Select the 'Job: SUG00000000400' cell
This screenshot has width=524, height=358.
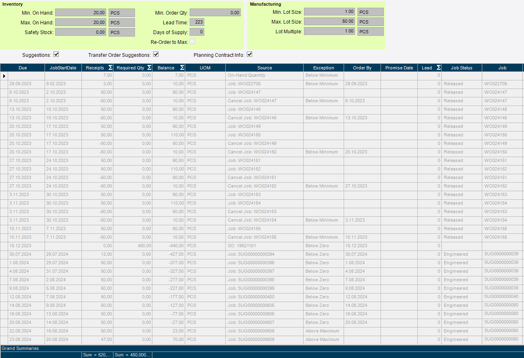(x=265, y=297)
